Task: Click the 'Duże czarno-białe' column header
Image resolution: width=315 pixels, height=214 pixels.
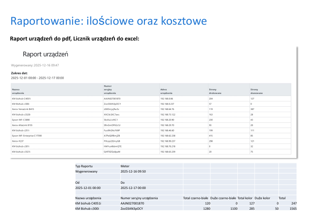Action: pyautogui.click(x=223, y=198)
